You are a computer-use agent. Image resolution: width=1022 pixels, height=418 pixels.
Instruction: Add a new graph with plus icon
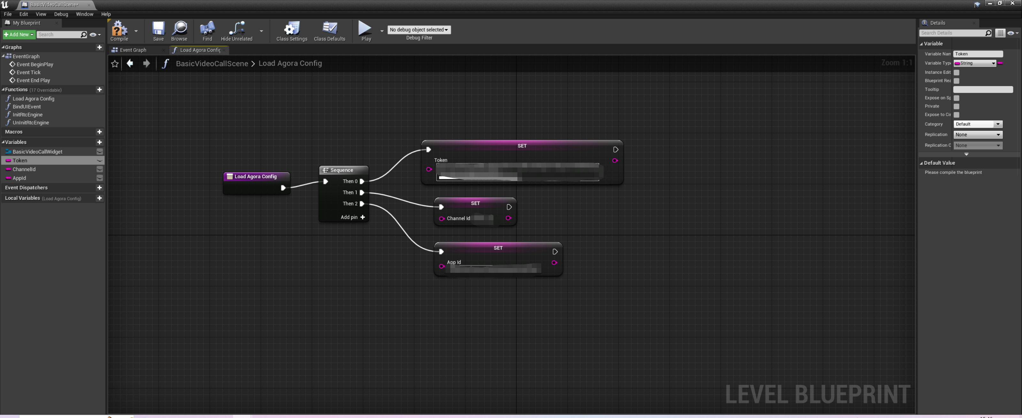point(100,47)
